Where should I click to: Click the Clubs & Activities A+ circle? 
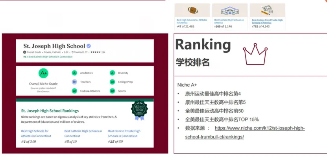(74, 91)
